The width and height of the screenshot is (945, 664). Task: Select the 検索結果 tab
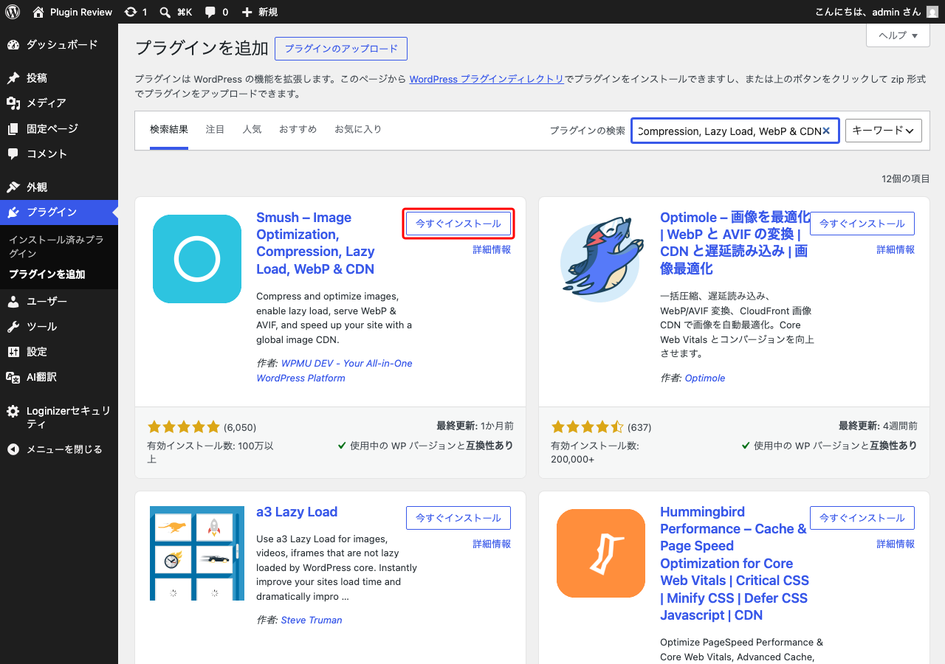pyautogui.click(x=169, y=130)
